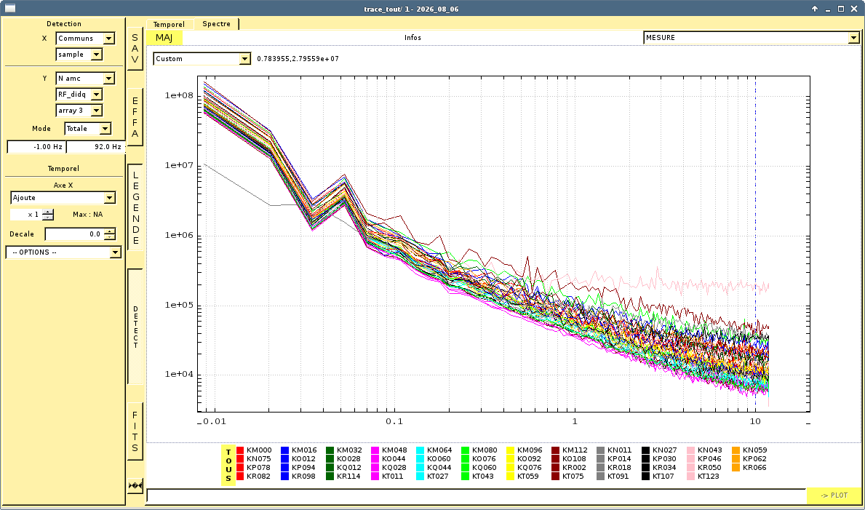Toggle the KM112 dark red legend entry
This screenshot has height=510, width=865.
coord(570,450)
